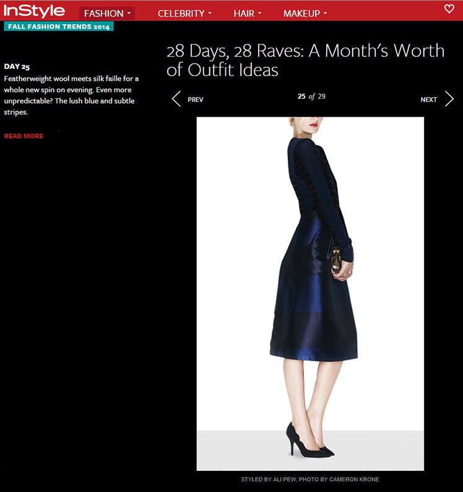Open the FASHION menu item

pos(104,14)
